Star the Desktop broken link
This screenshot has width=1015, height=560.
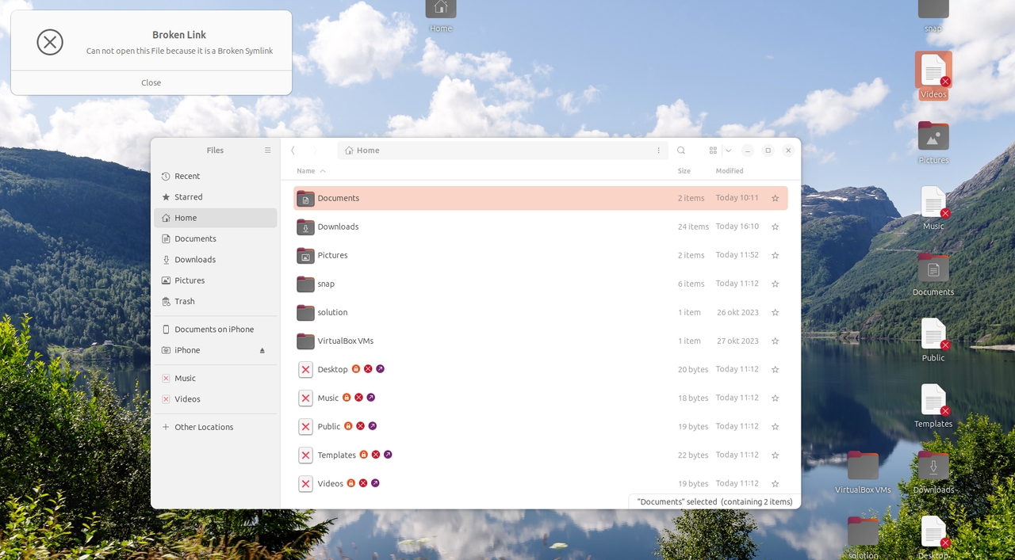click(x=775, y=369)
